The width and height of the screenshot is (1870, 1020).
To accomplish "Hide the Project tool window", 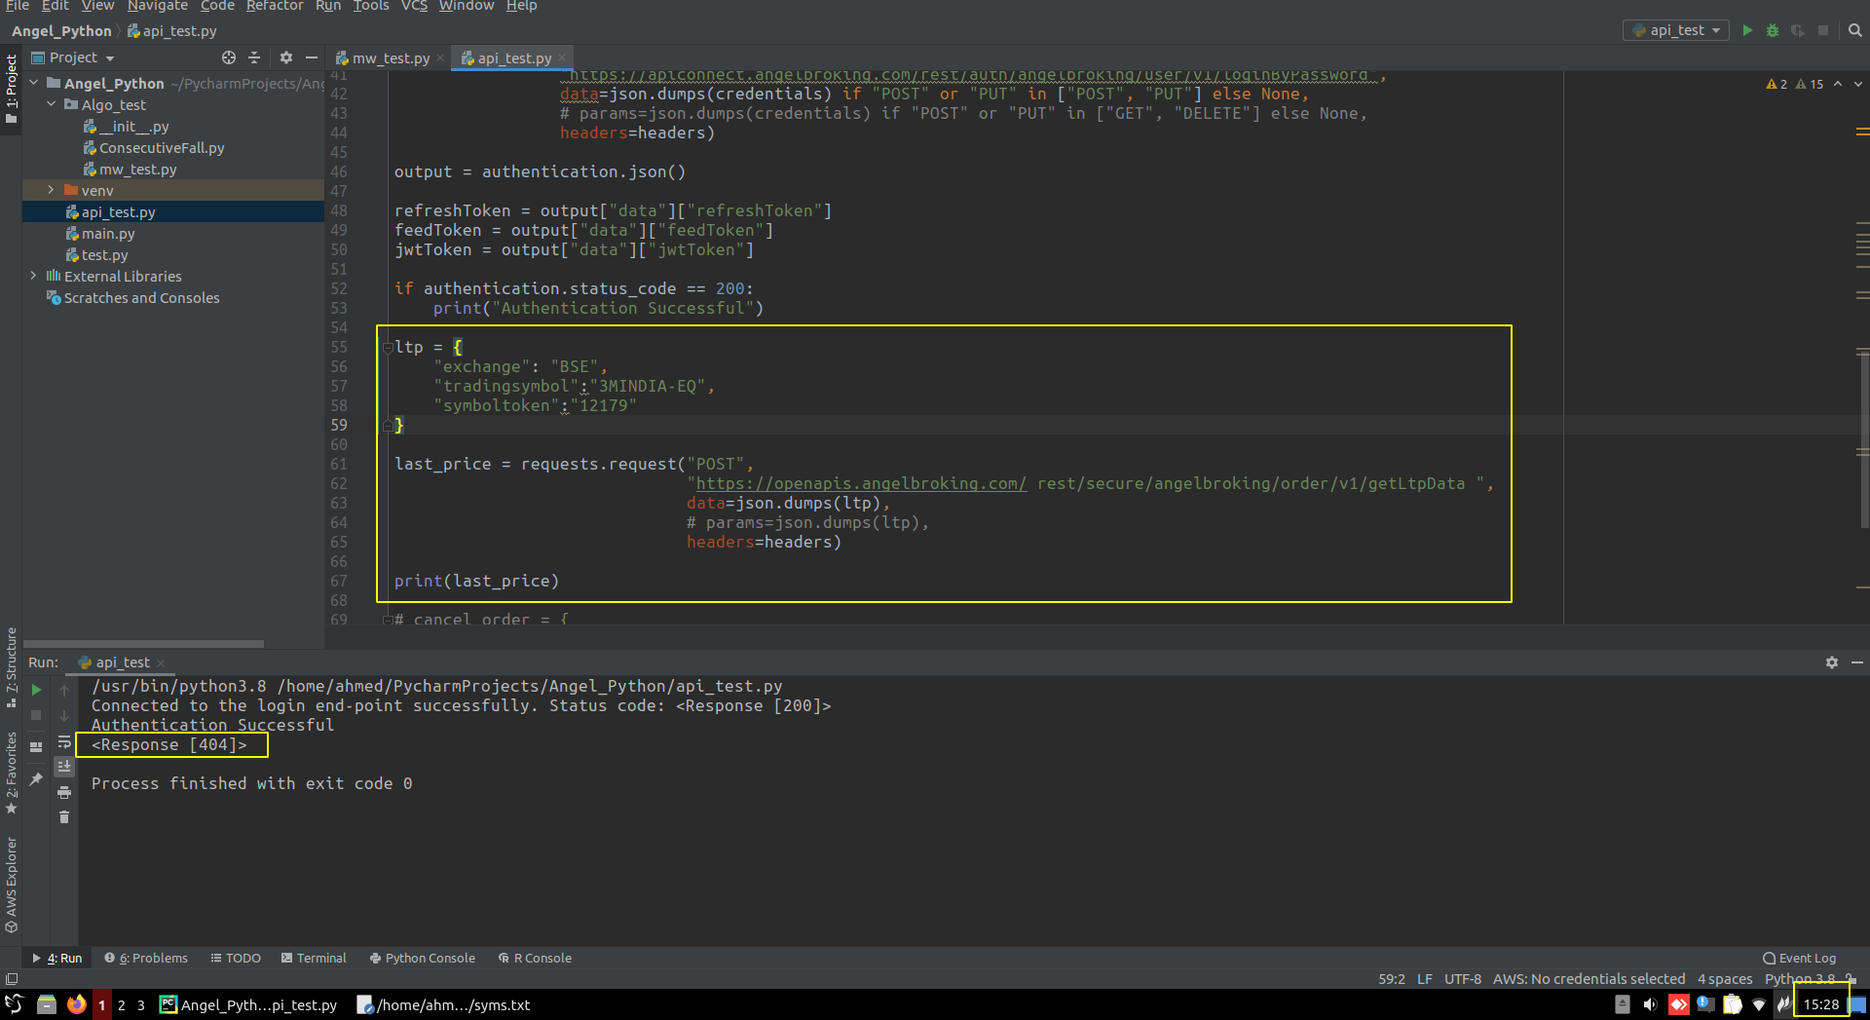I will (312, 57).
